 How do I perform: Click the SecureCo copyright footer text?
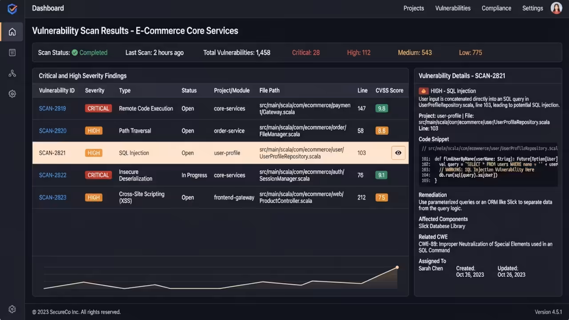tap(76, 312)
